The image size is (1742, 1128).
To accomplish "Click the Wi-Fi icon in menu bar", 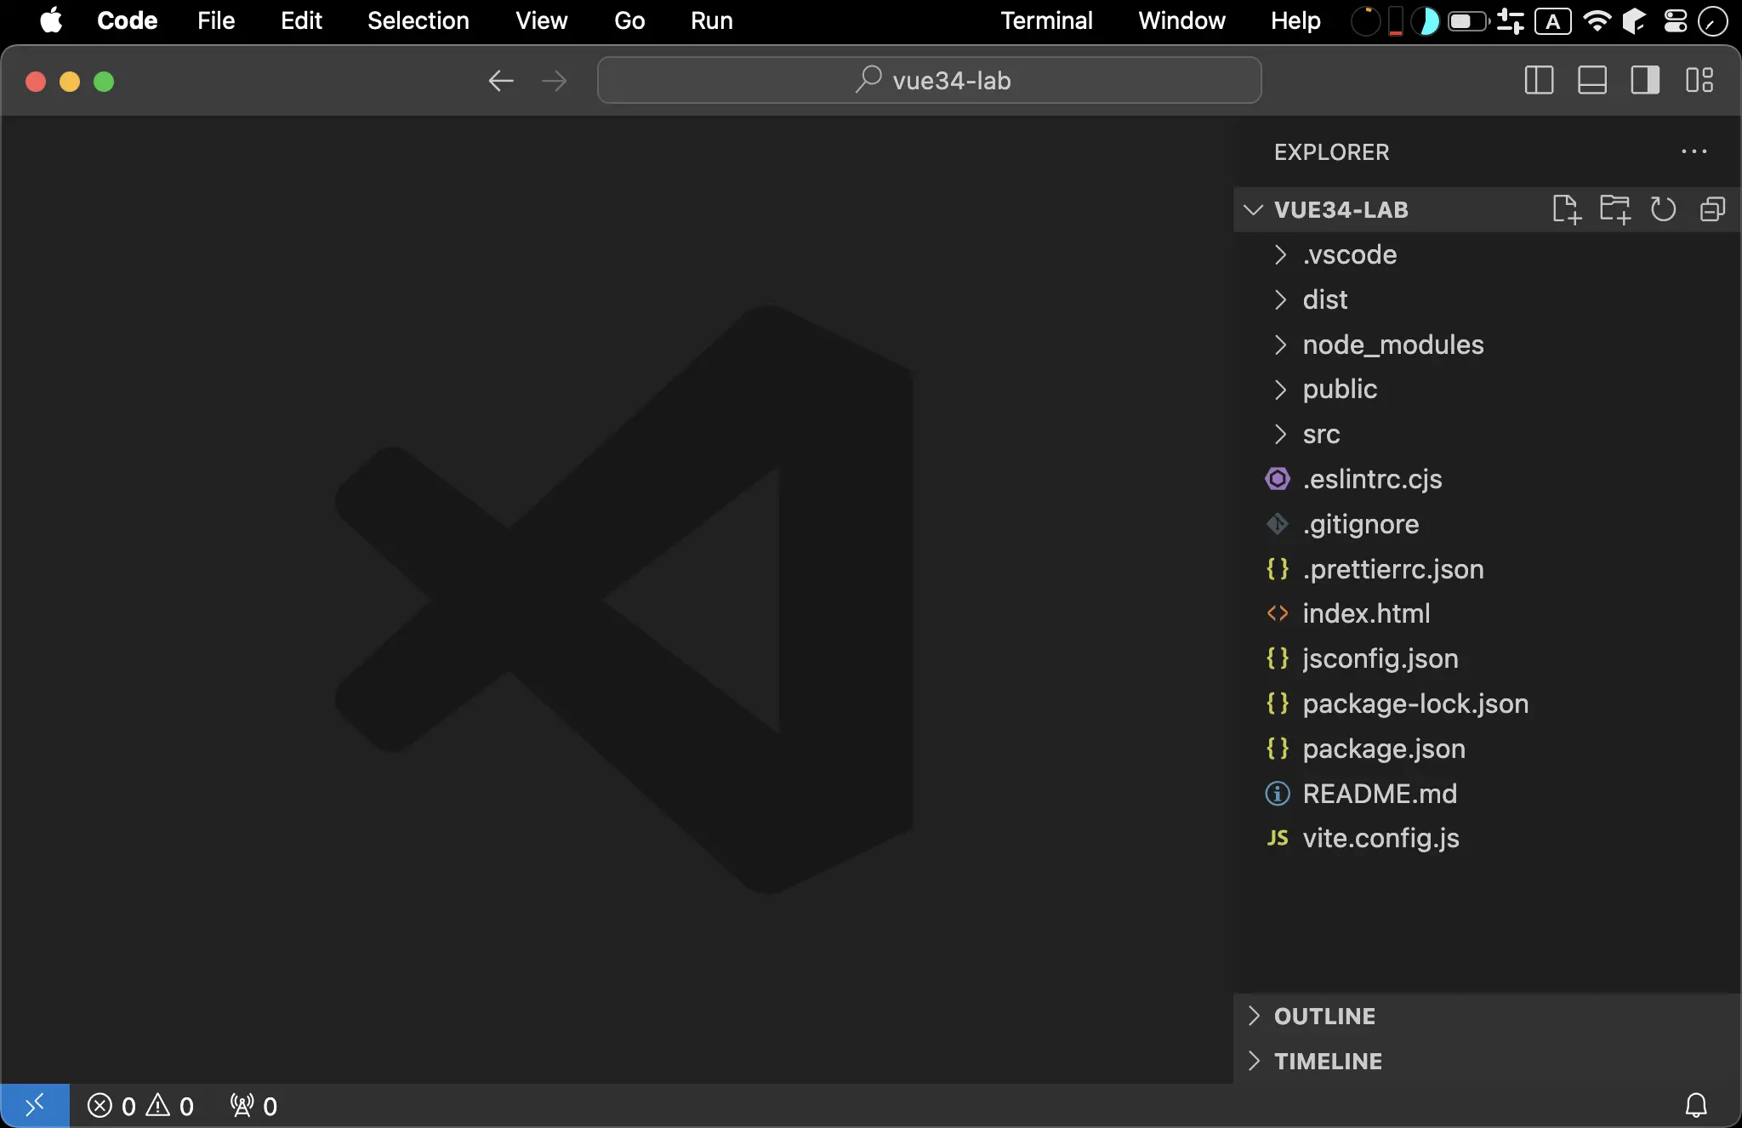I will click(x=1597, y=20).
